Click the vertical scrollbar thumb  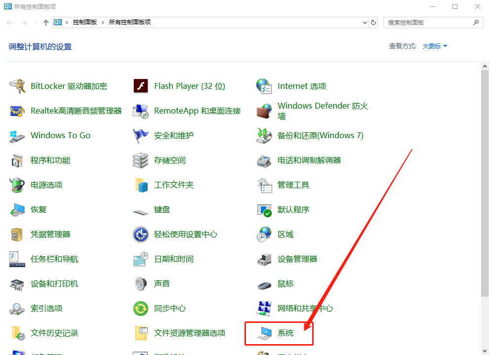[485, 183]
